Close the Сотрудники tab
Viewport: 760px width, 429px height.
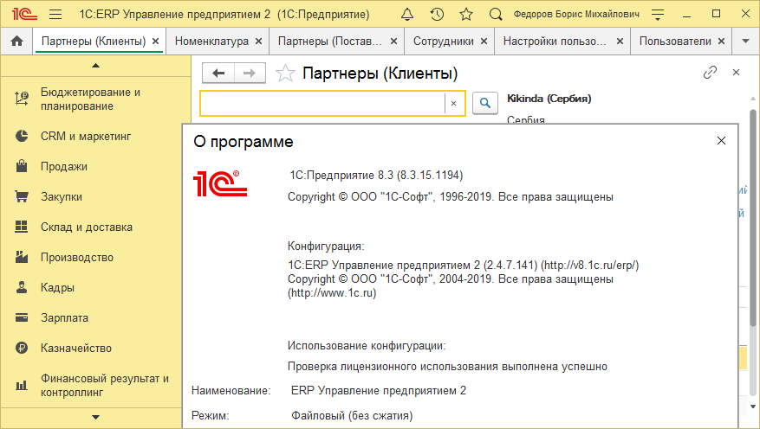[484, 42]
